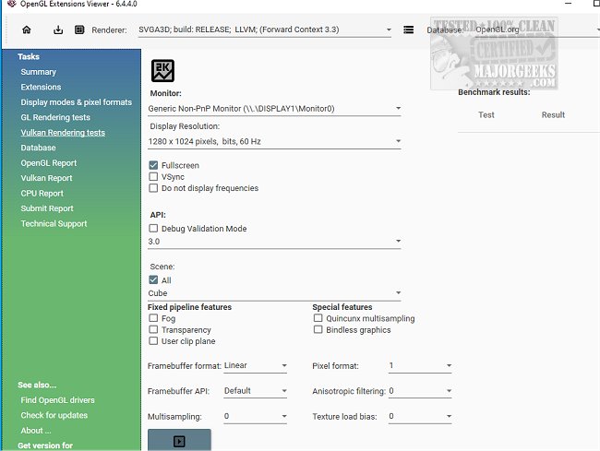The height and width of the screenshot is (451, 600).
Task: Open the Pixel format dropdown
Action: 420,366
